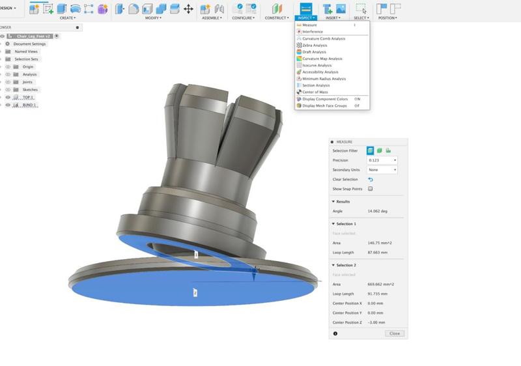521x366 pixels.
Task: Hide the Origin folder using its eye icon
Action: tap(8, 66)
